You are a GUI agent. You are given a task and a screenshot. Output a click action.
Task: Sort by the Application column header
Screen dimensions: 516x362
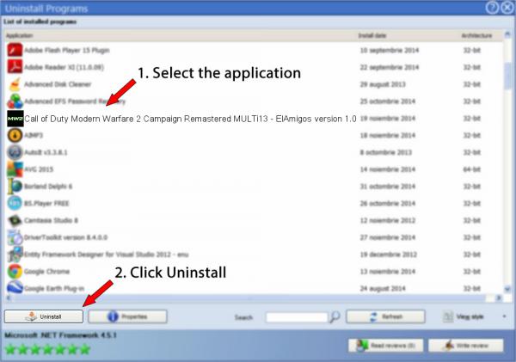20,35
